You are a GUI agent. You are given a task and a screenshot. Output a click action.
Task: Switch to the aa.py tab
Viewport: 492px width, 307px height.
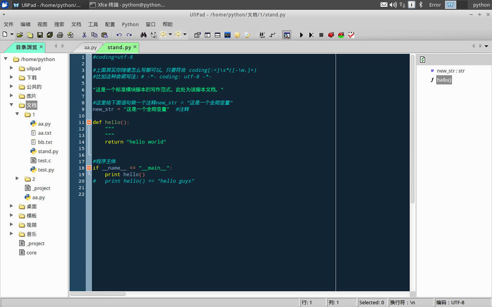90,47
